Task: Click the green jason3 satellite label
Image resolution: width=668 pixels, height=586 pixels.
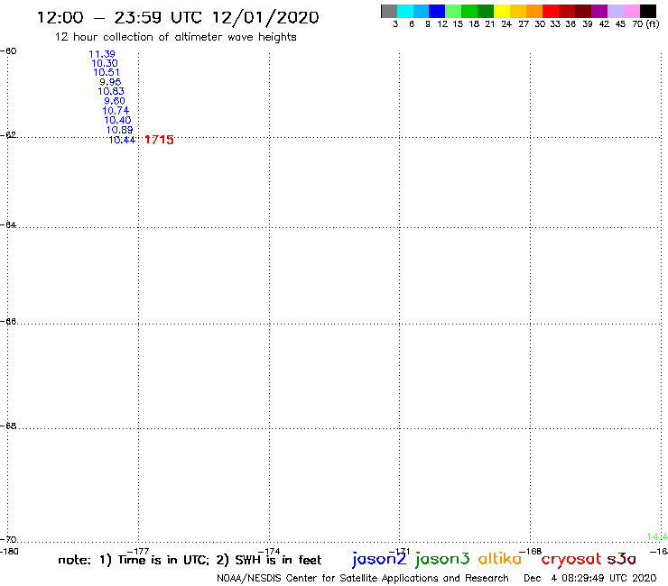Action: (x=442, y=559)
